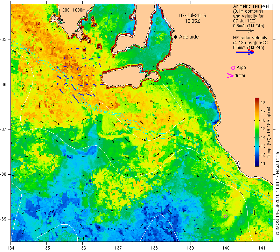
Task: Click latitude axis label -35
Action: [x=3, y=40]
